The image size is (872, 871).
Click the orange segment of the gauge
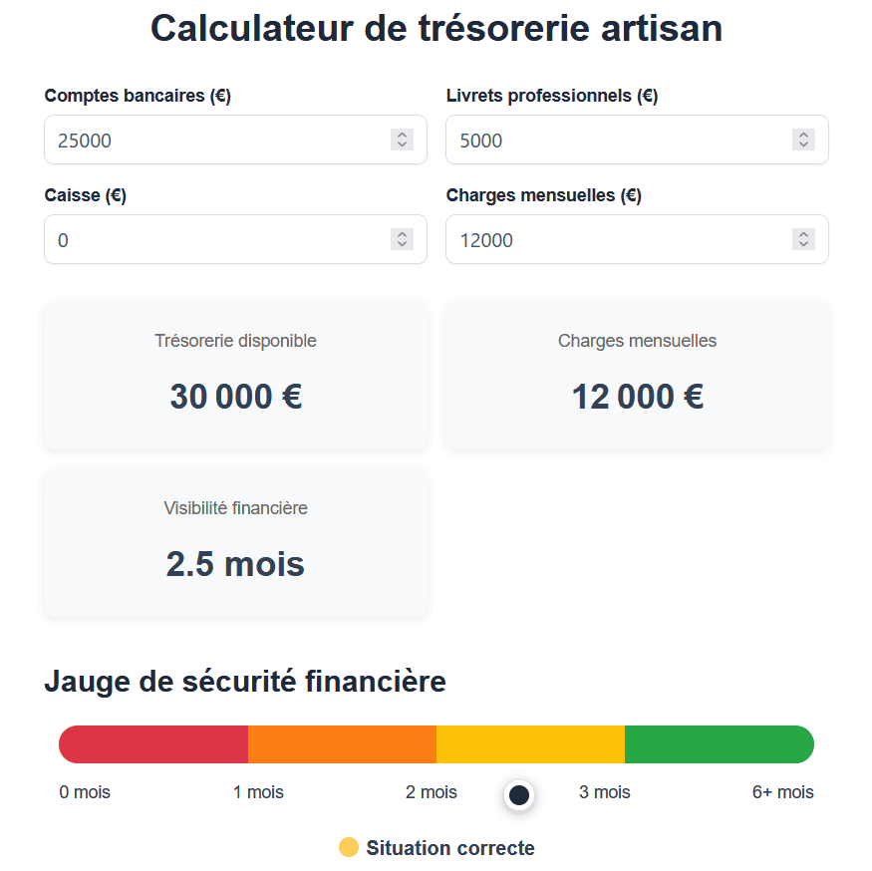(x=342, y=744)
